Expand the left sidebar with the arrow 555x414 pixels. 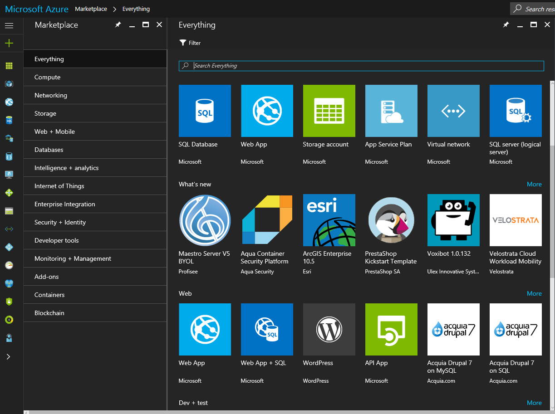[x=9, y=356]
